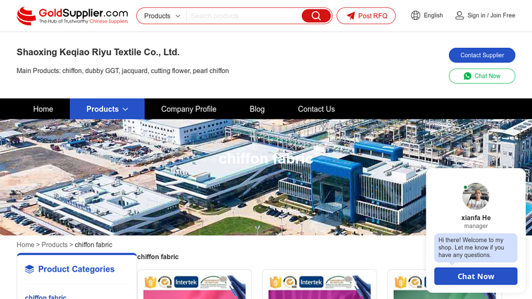Click the red search magnifier button

click(316, 16)
